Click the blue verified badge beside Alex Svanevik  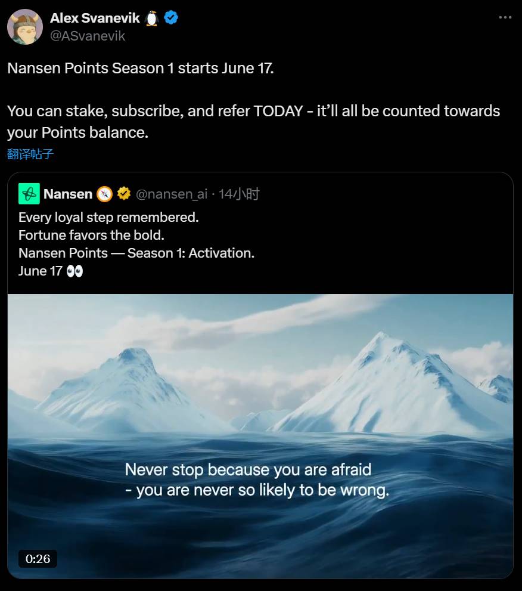(171, 18)
